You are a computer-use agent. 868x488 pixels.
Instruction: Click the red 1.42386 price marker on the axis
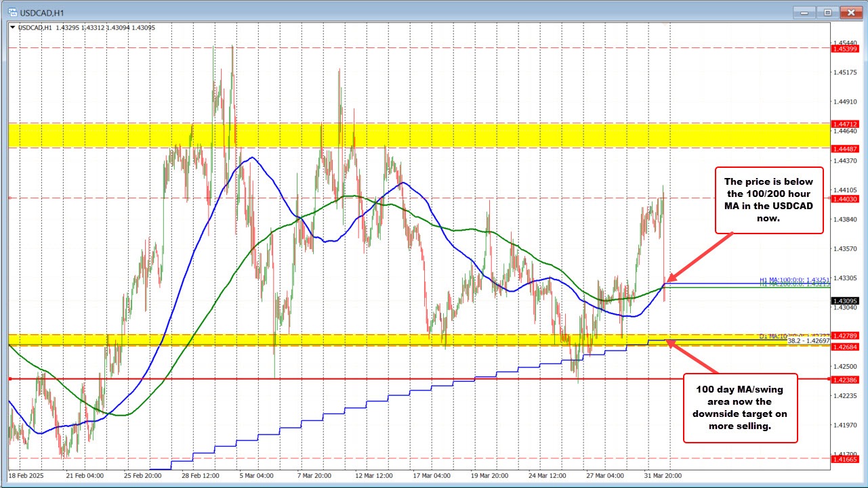pos(846,381)
